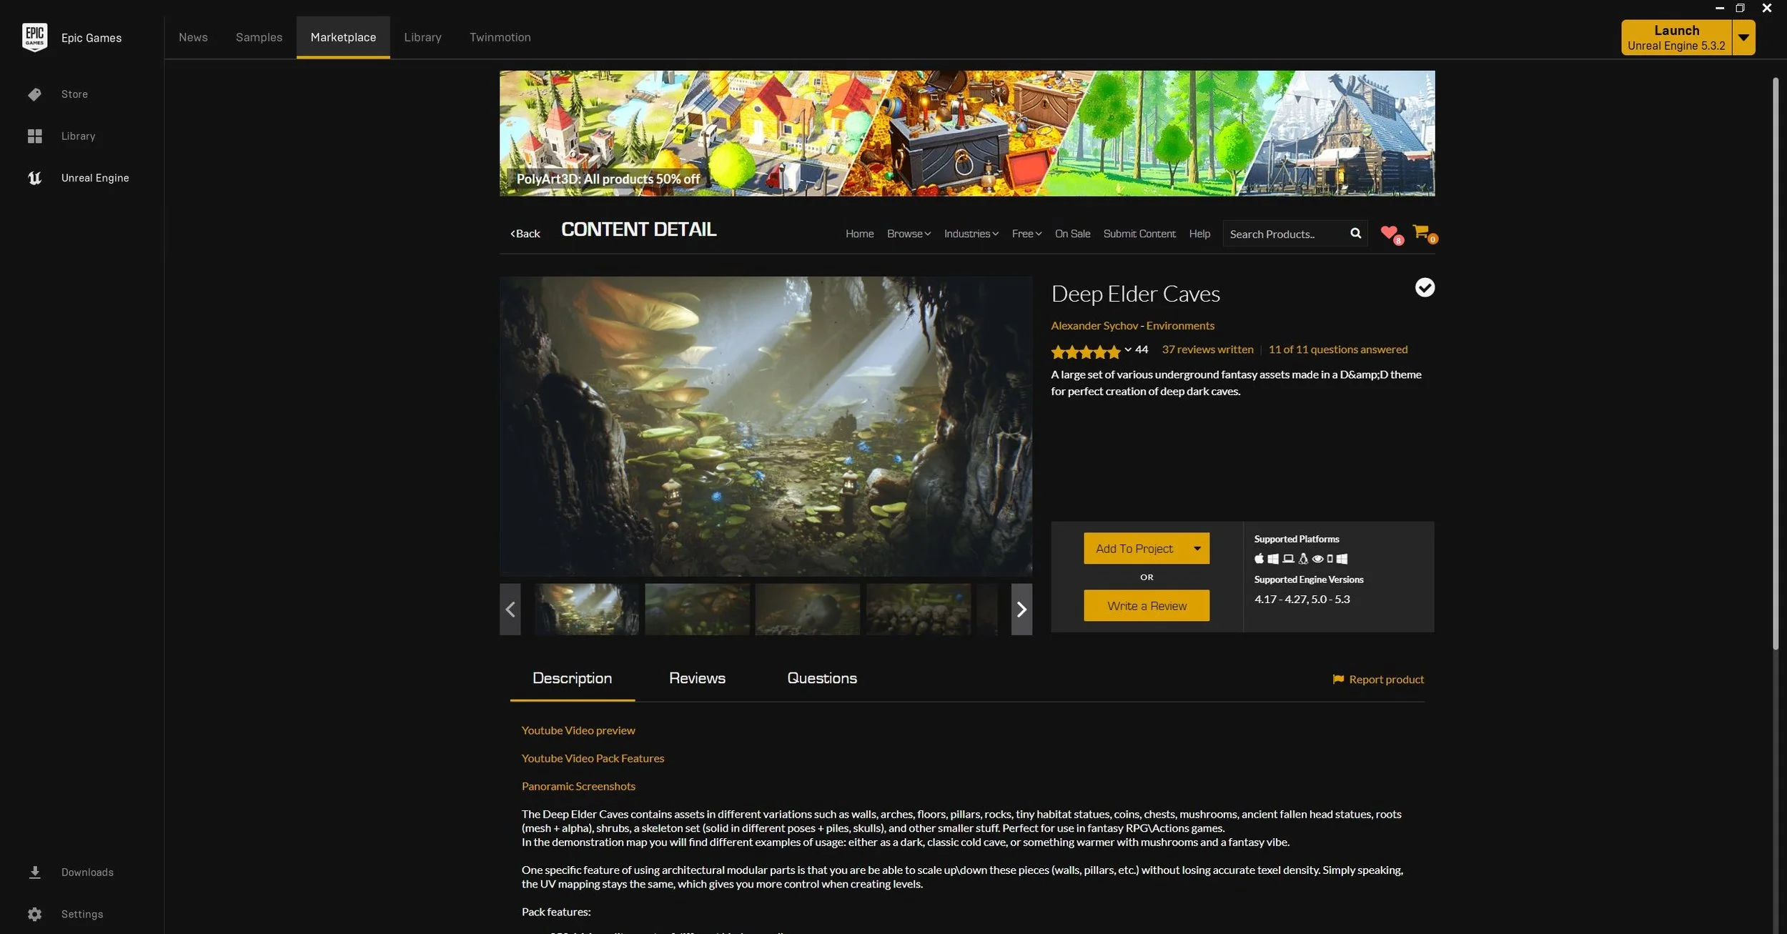Expand the Add To Project dropdown arrow
This screenshot has height=934, width=1787.
coord(1197,549)
